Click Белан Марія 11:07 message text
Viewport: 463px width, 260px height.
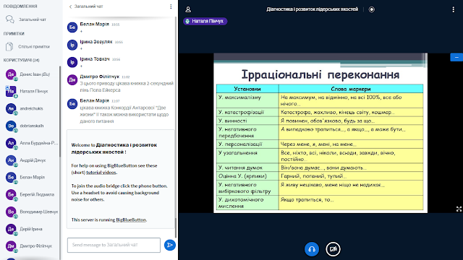124,114
